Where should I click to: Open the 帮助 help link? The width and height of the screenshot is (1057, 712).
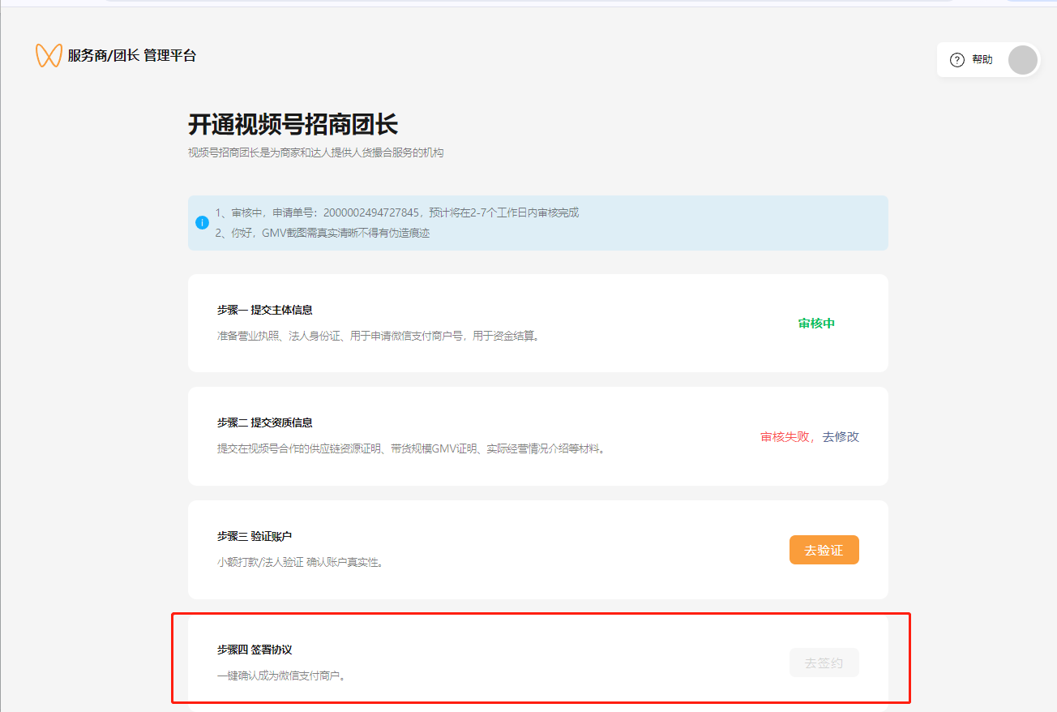pyautogui.click(x=982, y=60)
